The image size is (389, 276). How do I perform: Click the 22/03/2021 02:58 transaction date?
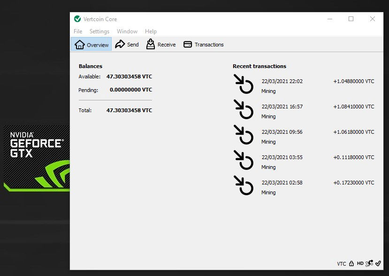[282, 183]
